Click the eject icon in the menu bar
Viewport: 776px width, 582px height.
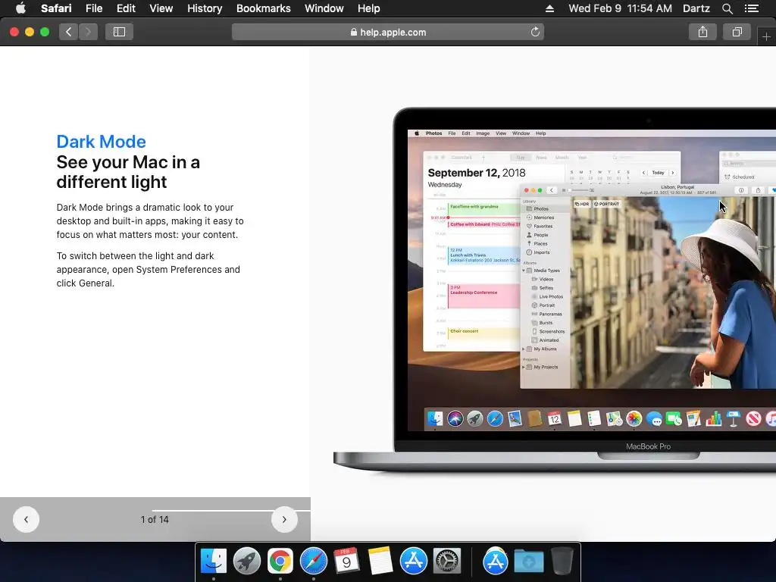click(x=550, y=8)
